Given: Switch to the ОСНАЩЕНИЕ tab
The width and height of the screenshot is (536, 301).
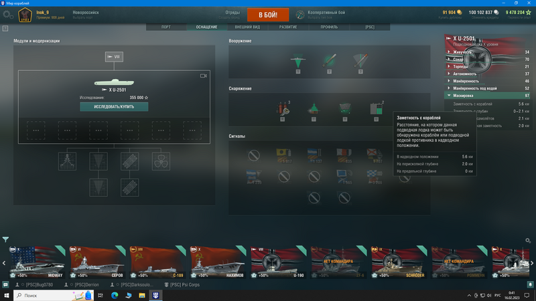Looking at the screenshot, I should (x=207, y=27).
